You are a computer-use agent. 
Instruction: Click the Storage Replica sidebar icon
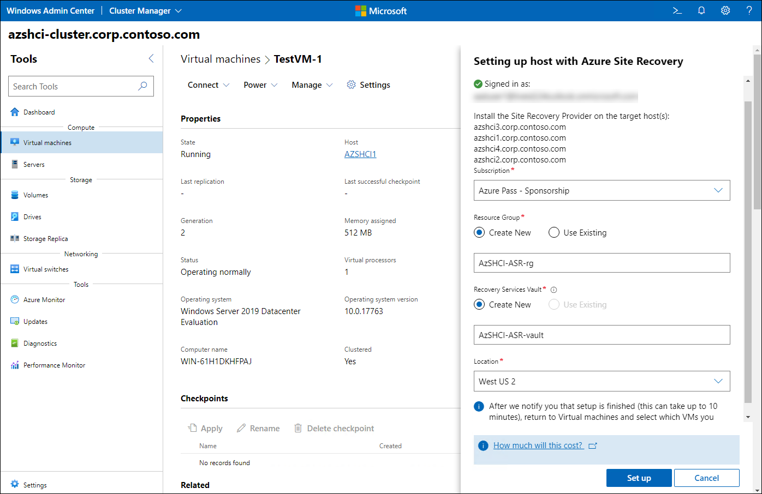tap(15, 238)
